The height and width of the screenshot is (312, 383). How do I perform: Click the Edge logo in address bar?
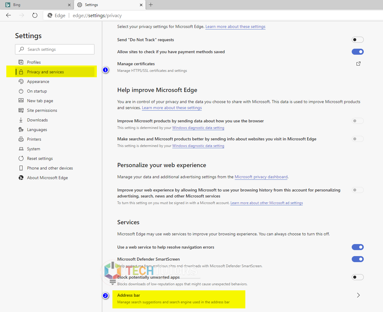(x=50, y=15)
